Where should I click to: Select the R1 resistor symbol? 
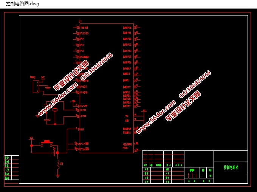click(x=58, y=164)
